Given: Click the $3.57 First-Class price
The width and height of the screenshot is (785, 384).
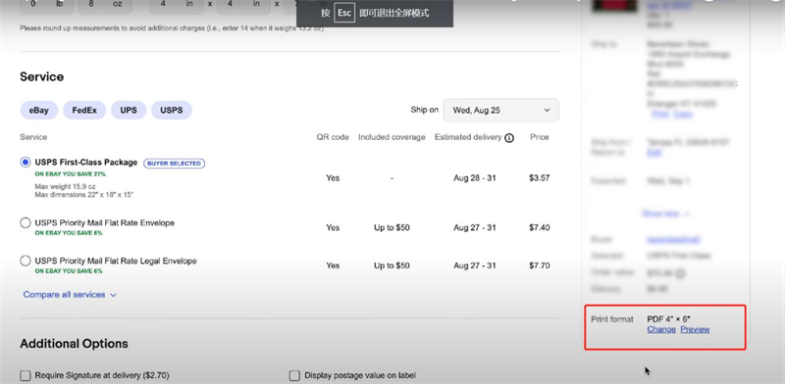Looking at the screenshot, I should tap(539, 178).
